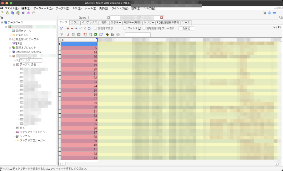Click the フィルタ search field in tree

(30, 60)
